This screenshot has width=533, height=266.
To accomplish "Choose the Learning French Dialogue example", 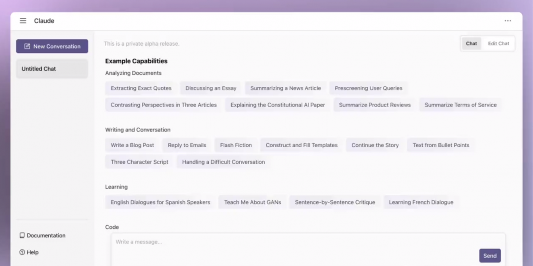I will tap(421, 202).
